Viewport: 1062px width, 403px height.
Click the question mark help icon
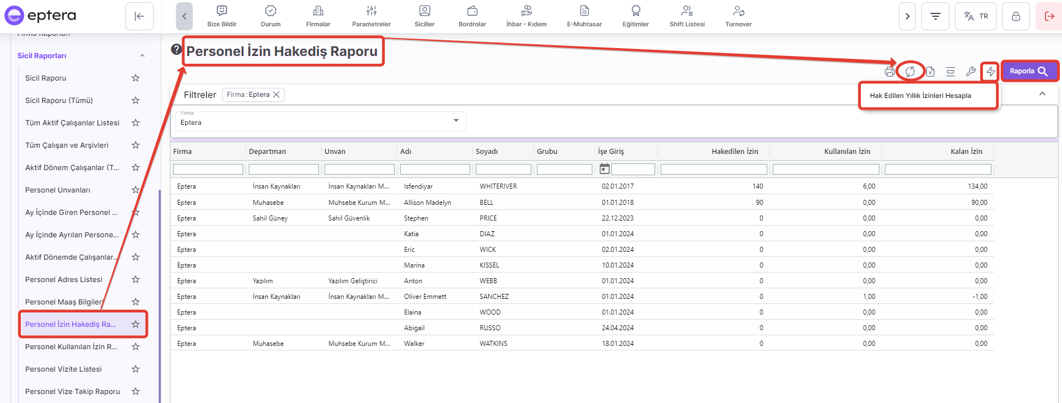point(177,50)
